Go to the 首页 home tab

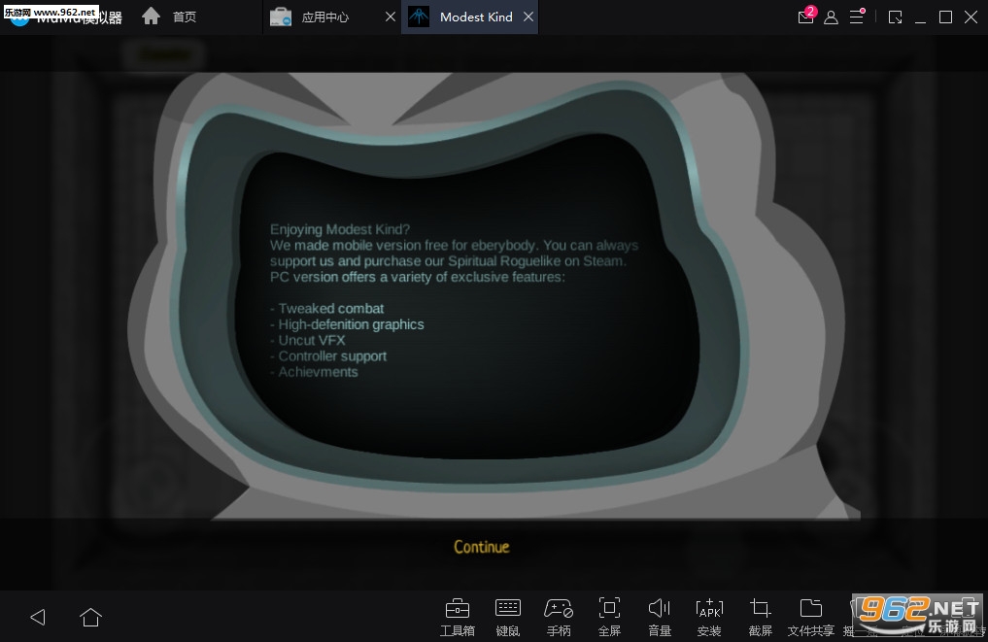[169, 17]
